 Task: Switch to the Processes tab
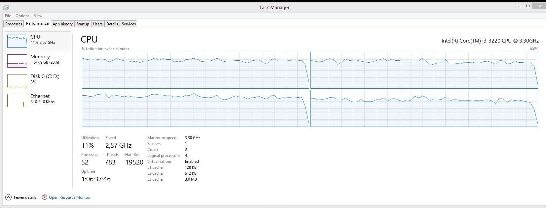pyautogui.click(x=14, y=24)
